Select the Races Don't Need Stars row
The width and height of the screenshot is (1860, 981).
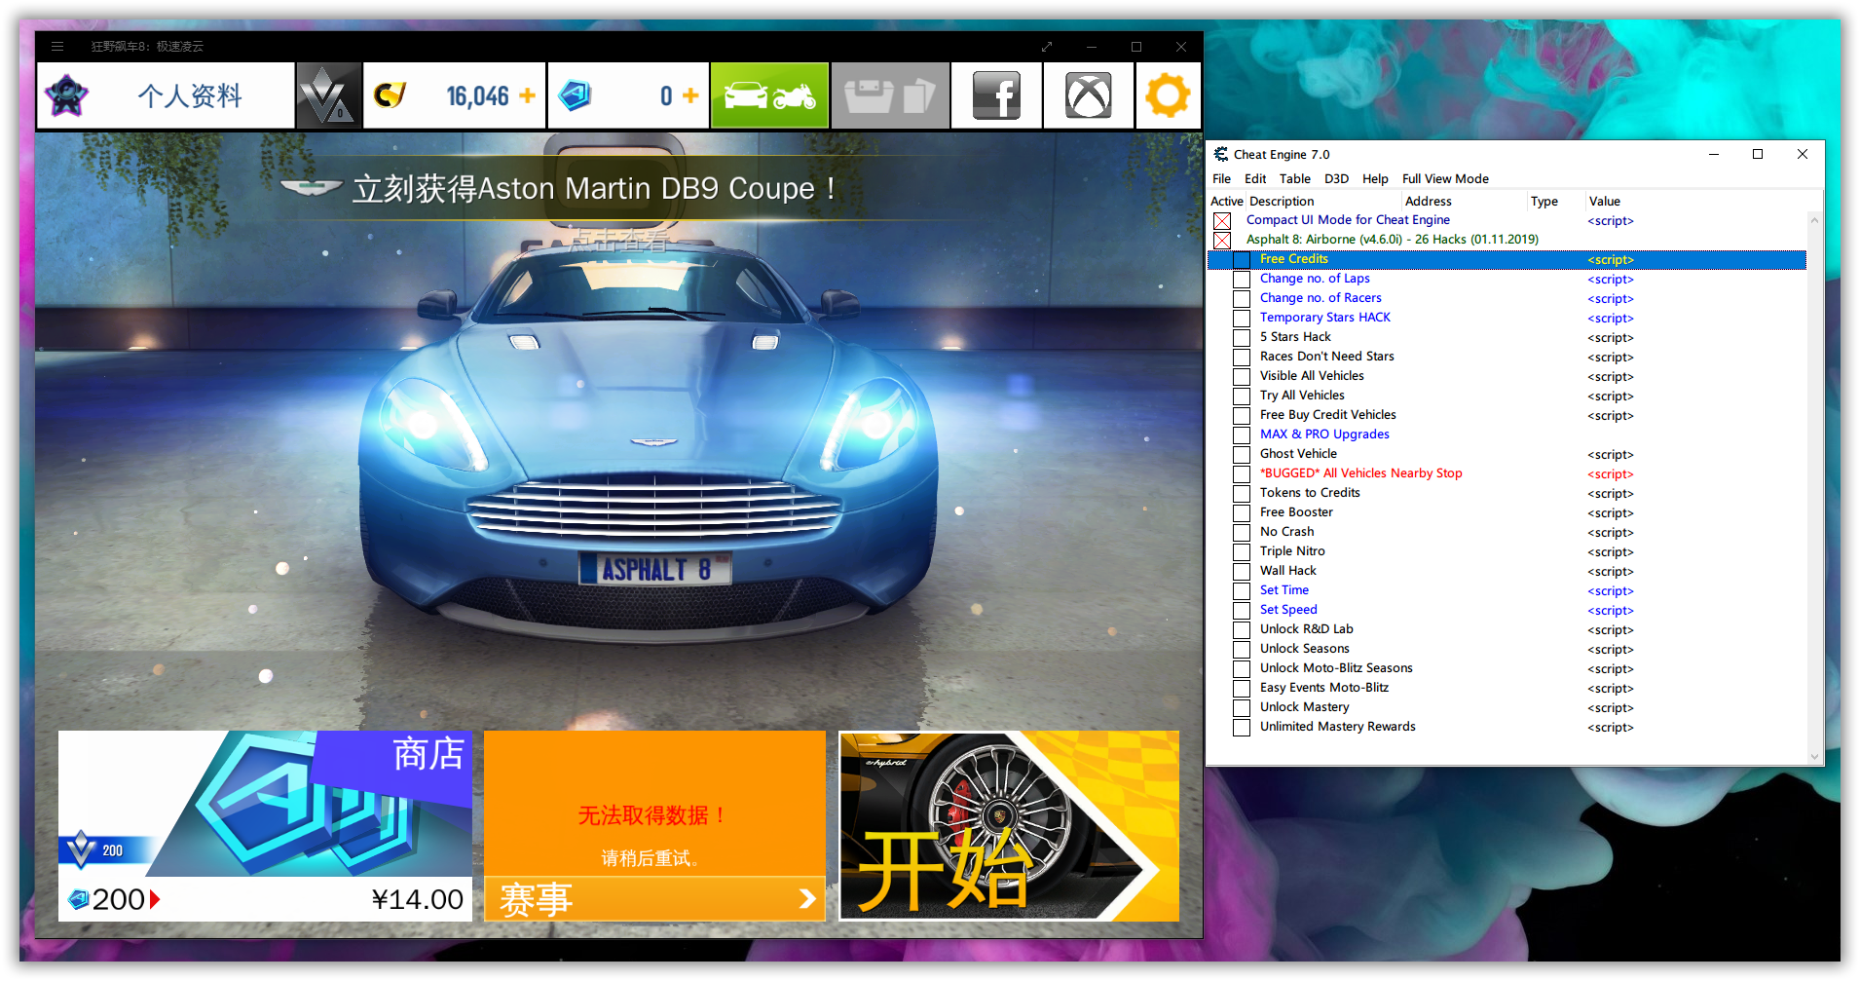pyautogui.click(x=1507, y=357)
